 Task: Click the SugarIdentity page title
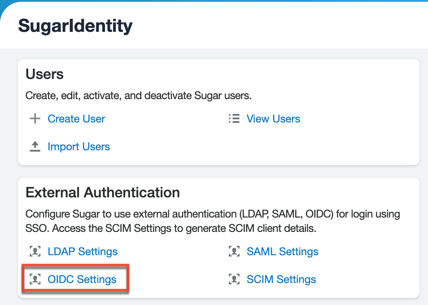[74, 26]
